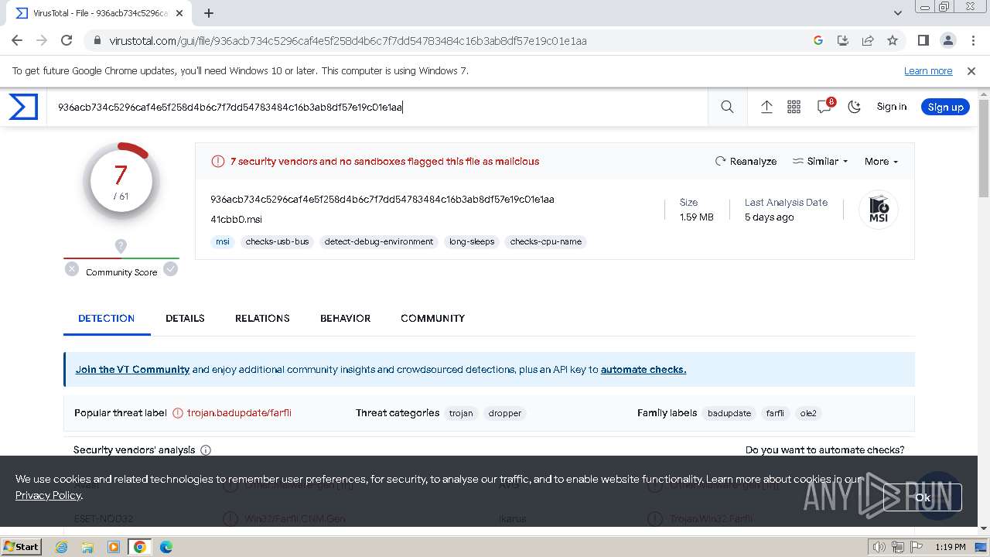Click the Sign in link
The image size is (990, 557).
[891, 107]
